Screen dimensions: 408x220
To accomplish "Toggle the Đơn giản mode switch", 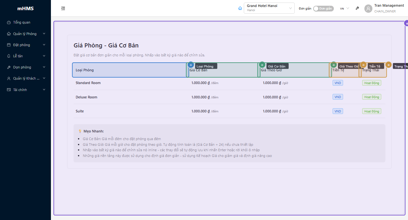I will point(323,9).
